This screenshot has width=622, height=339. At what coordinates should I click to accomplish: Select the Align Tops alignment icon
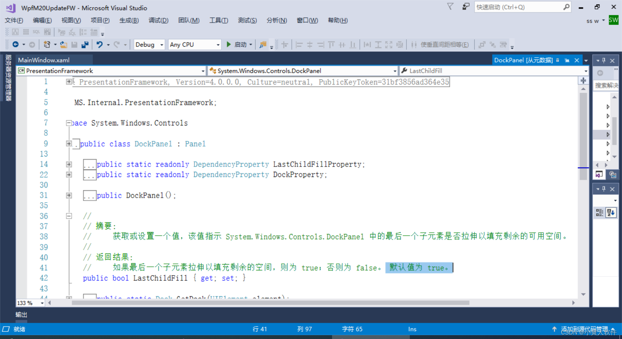[331, 44]
